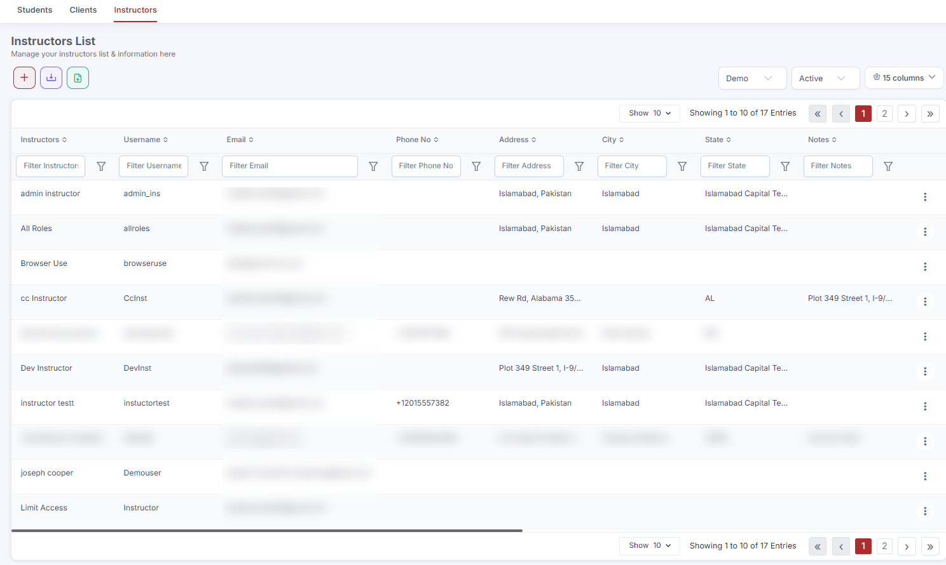Click phone number +12015557382
The height and width of the screenshot is (565, 946).
pyautogui.click(x=423, y=403)
